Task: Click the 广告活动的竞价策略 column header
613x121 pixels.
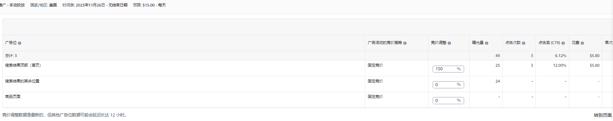Action: (x=385, y=43)
